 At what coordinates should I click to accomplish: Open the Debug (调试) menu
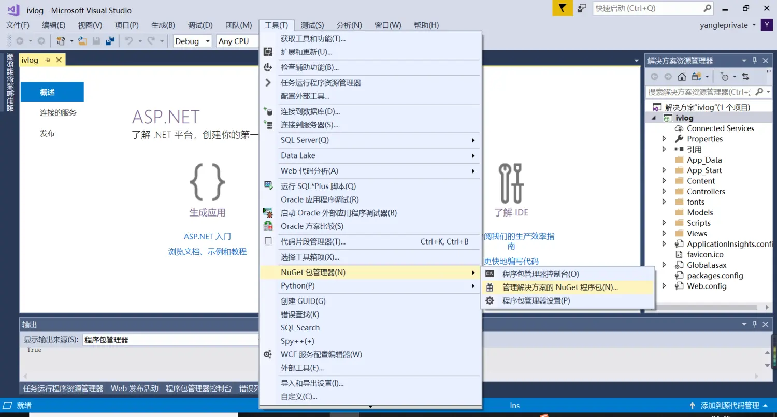(x=200, y=25)
